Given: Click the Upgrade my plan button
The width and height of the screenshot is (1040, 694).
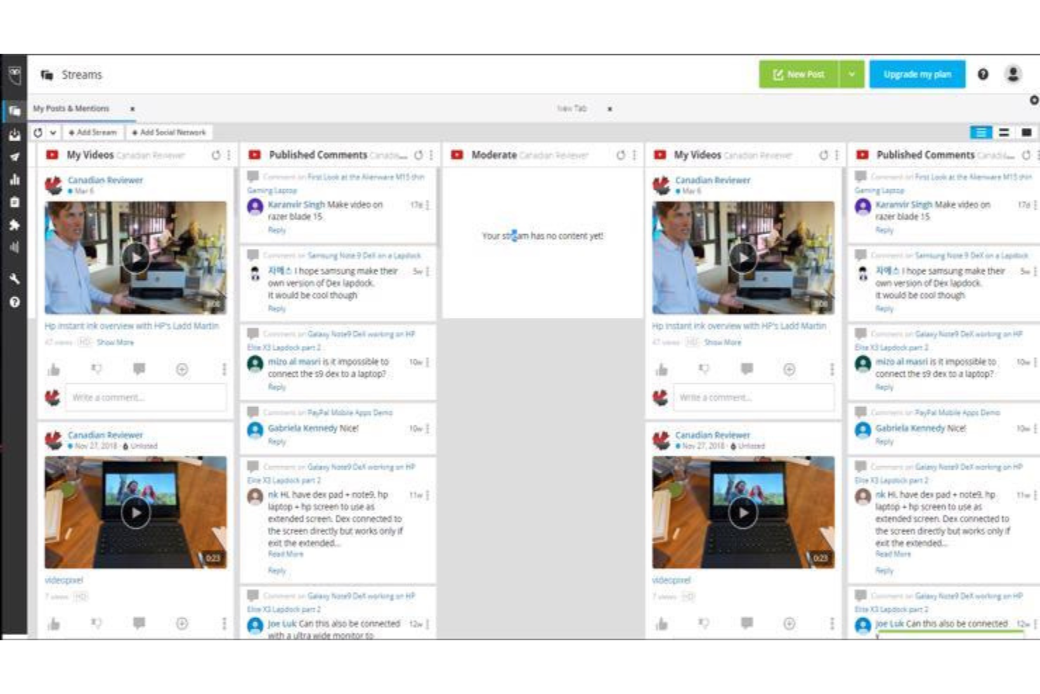Looking at the screenshot, I should pyautogui.click(x=917, y=74).
